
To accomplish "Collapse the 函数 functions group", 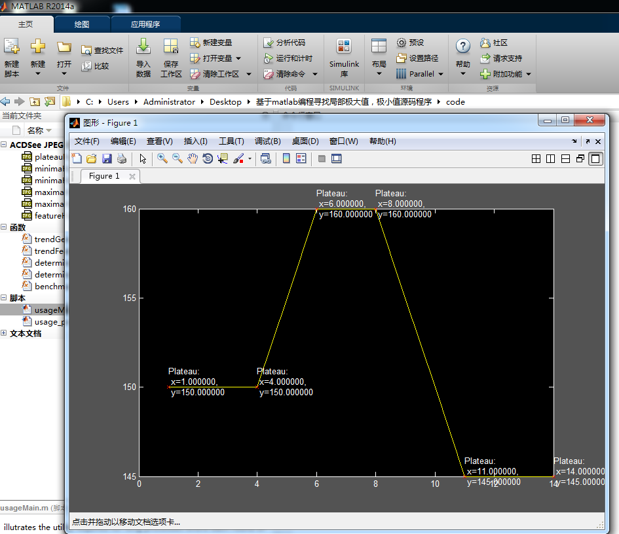I will click(3, 227).
